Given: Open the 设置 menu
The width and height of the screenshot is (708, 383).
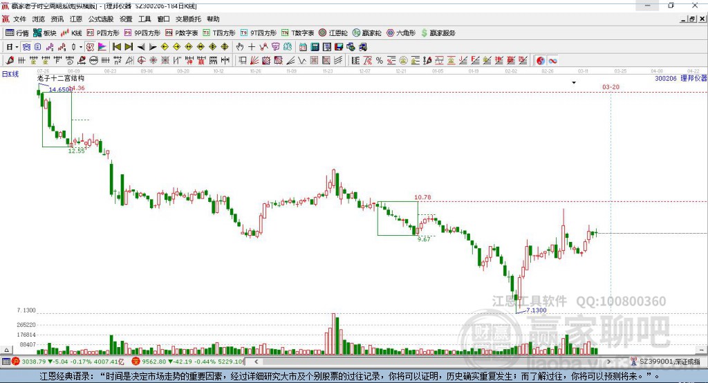Looking at the screenshot, I should tap(126, 19).
